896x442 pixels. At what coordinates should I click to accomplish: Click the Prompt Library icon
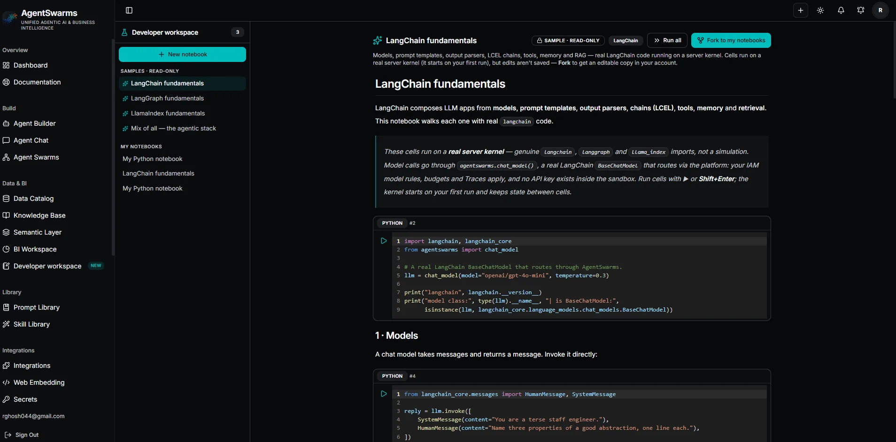(x=6, y=307)
